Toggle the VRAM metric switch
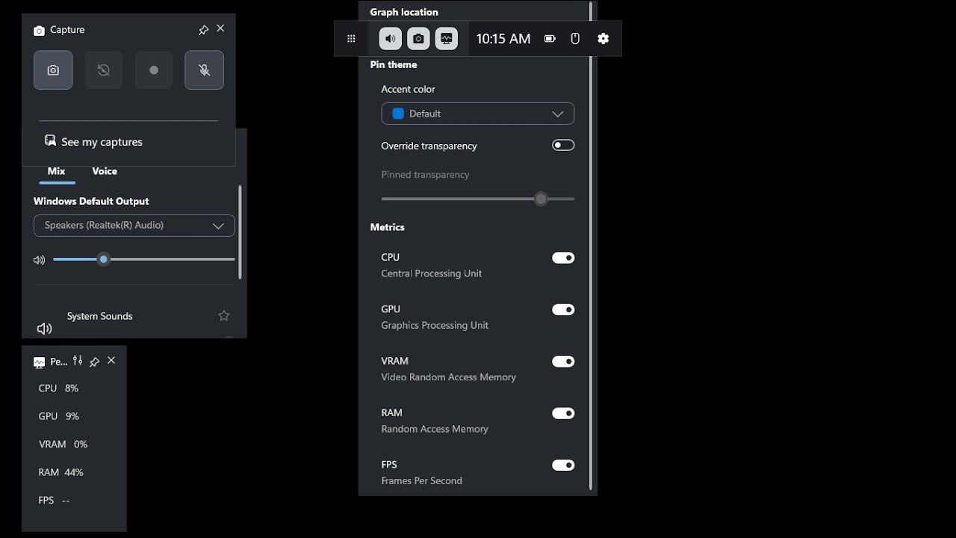The width and height of the screenshot is (956, 538). (563, 362)
